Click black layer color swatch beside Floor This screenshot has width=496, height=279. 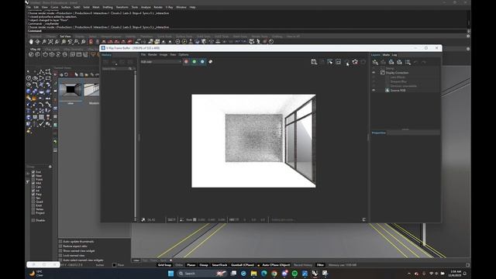coord(115,265)
